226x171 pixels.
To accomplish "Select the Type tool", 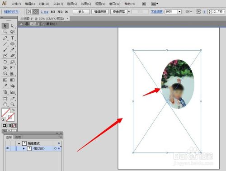I will pos(13,38).
